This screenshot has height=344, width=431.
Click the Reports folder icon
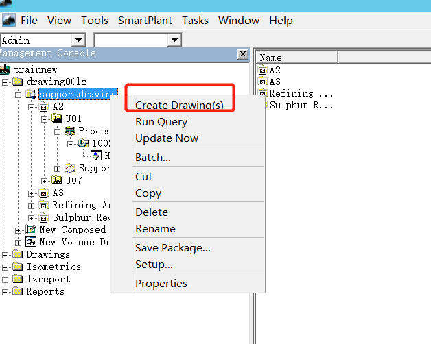(18, 291)
